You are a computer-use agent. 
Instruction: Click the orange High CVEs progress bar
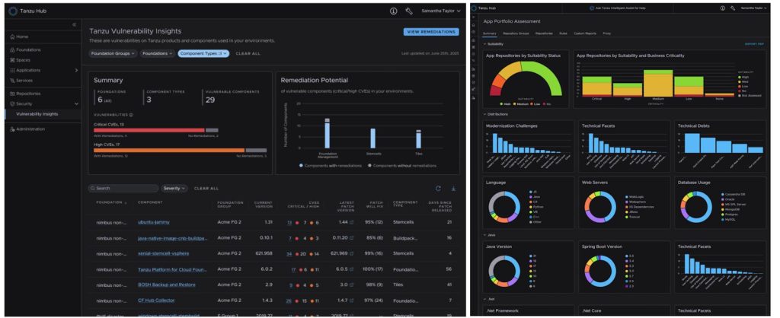pyautogui.click(x=169, y=151)
